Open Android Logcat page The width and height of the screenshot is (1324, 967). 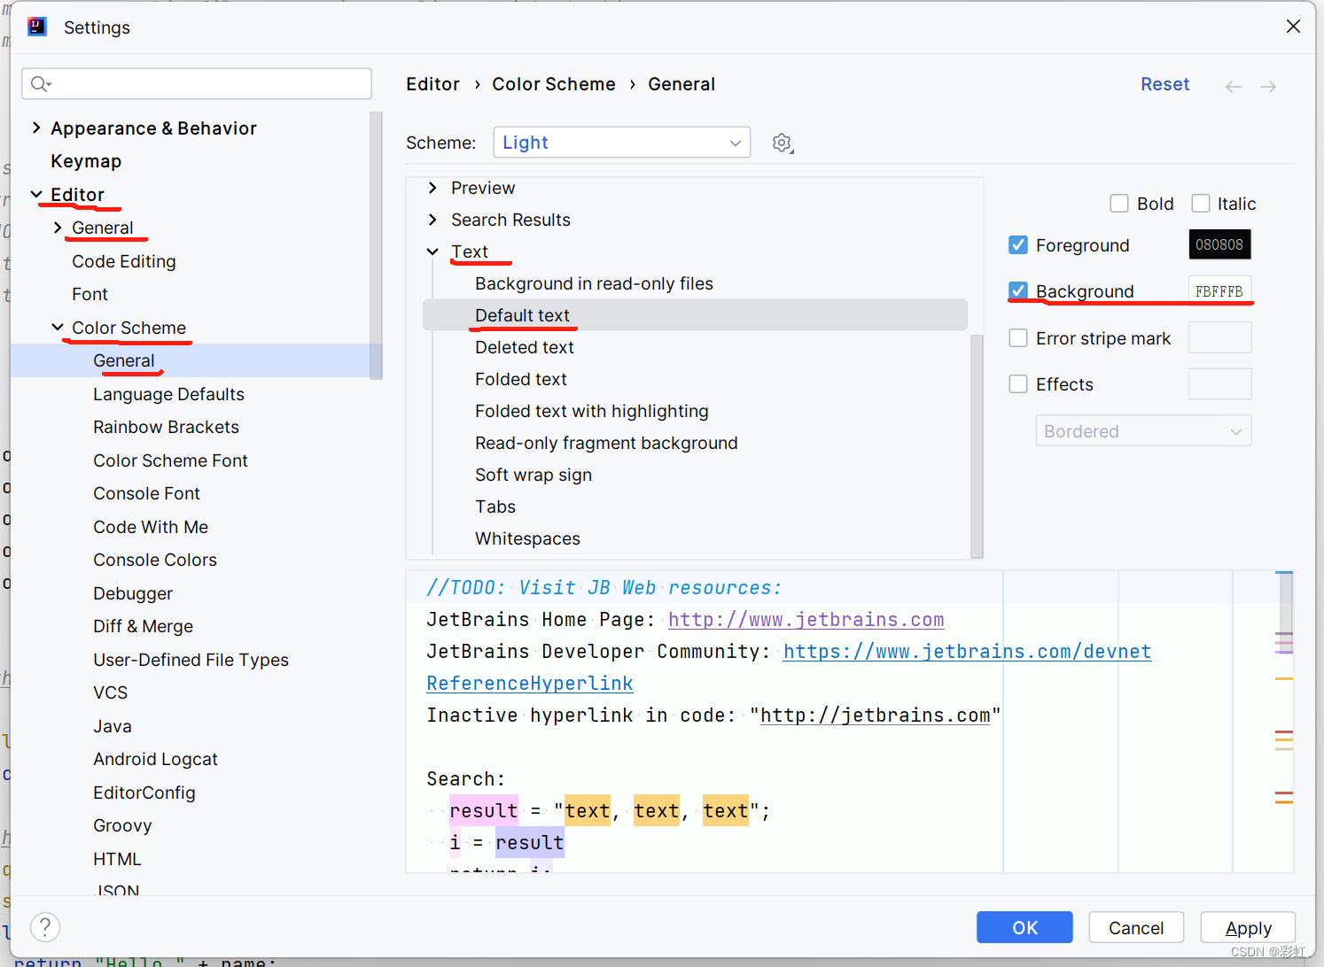pyautogui.click(x=155, y=759)
